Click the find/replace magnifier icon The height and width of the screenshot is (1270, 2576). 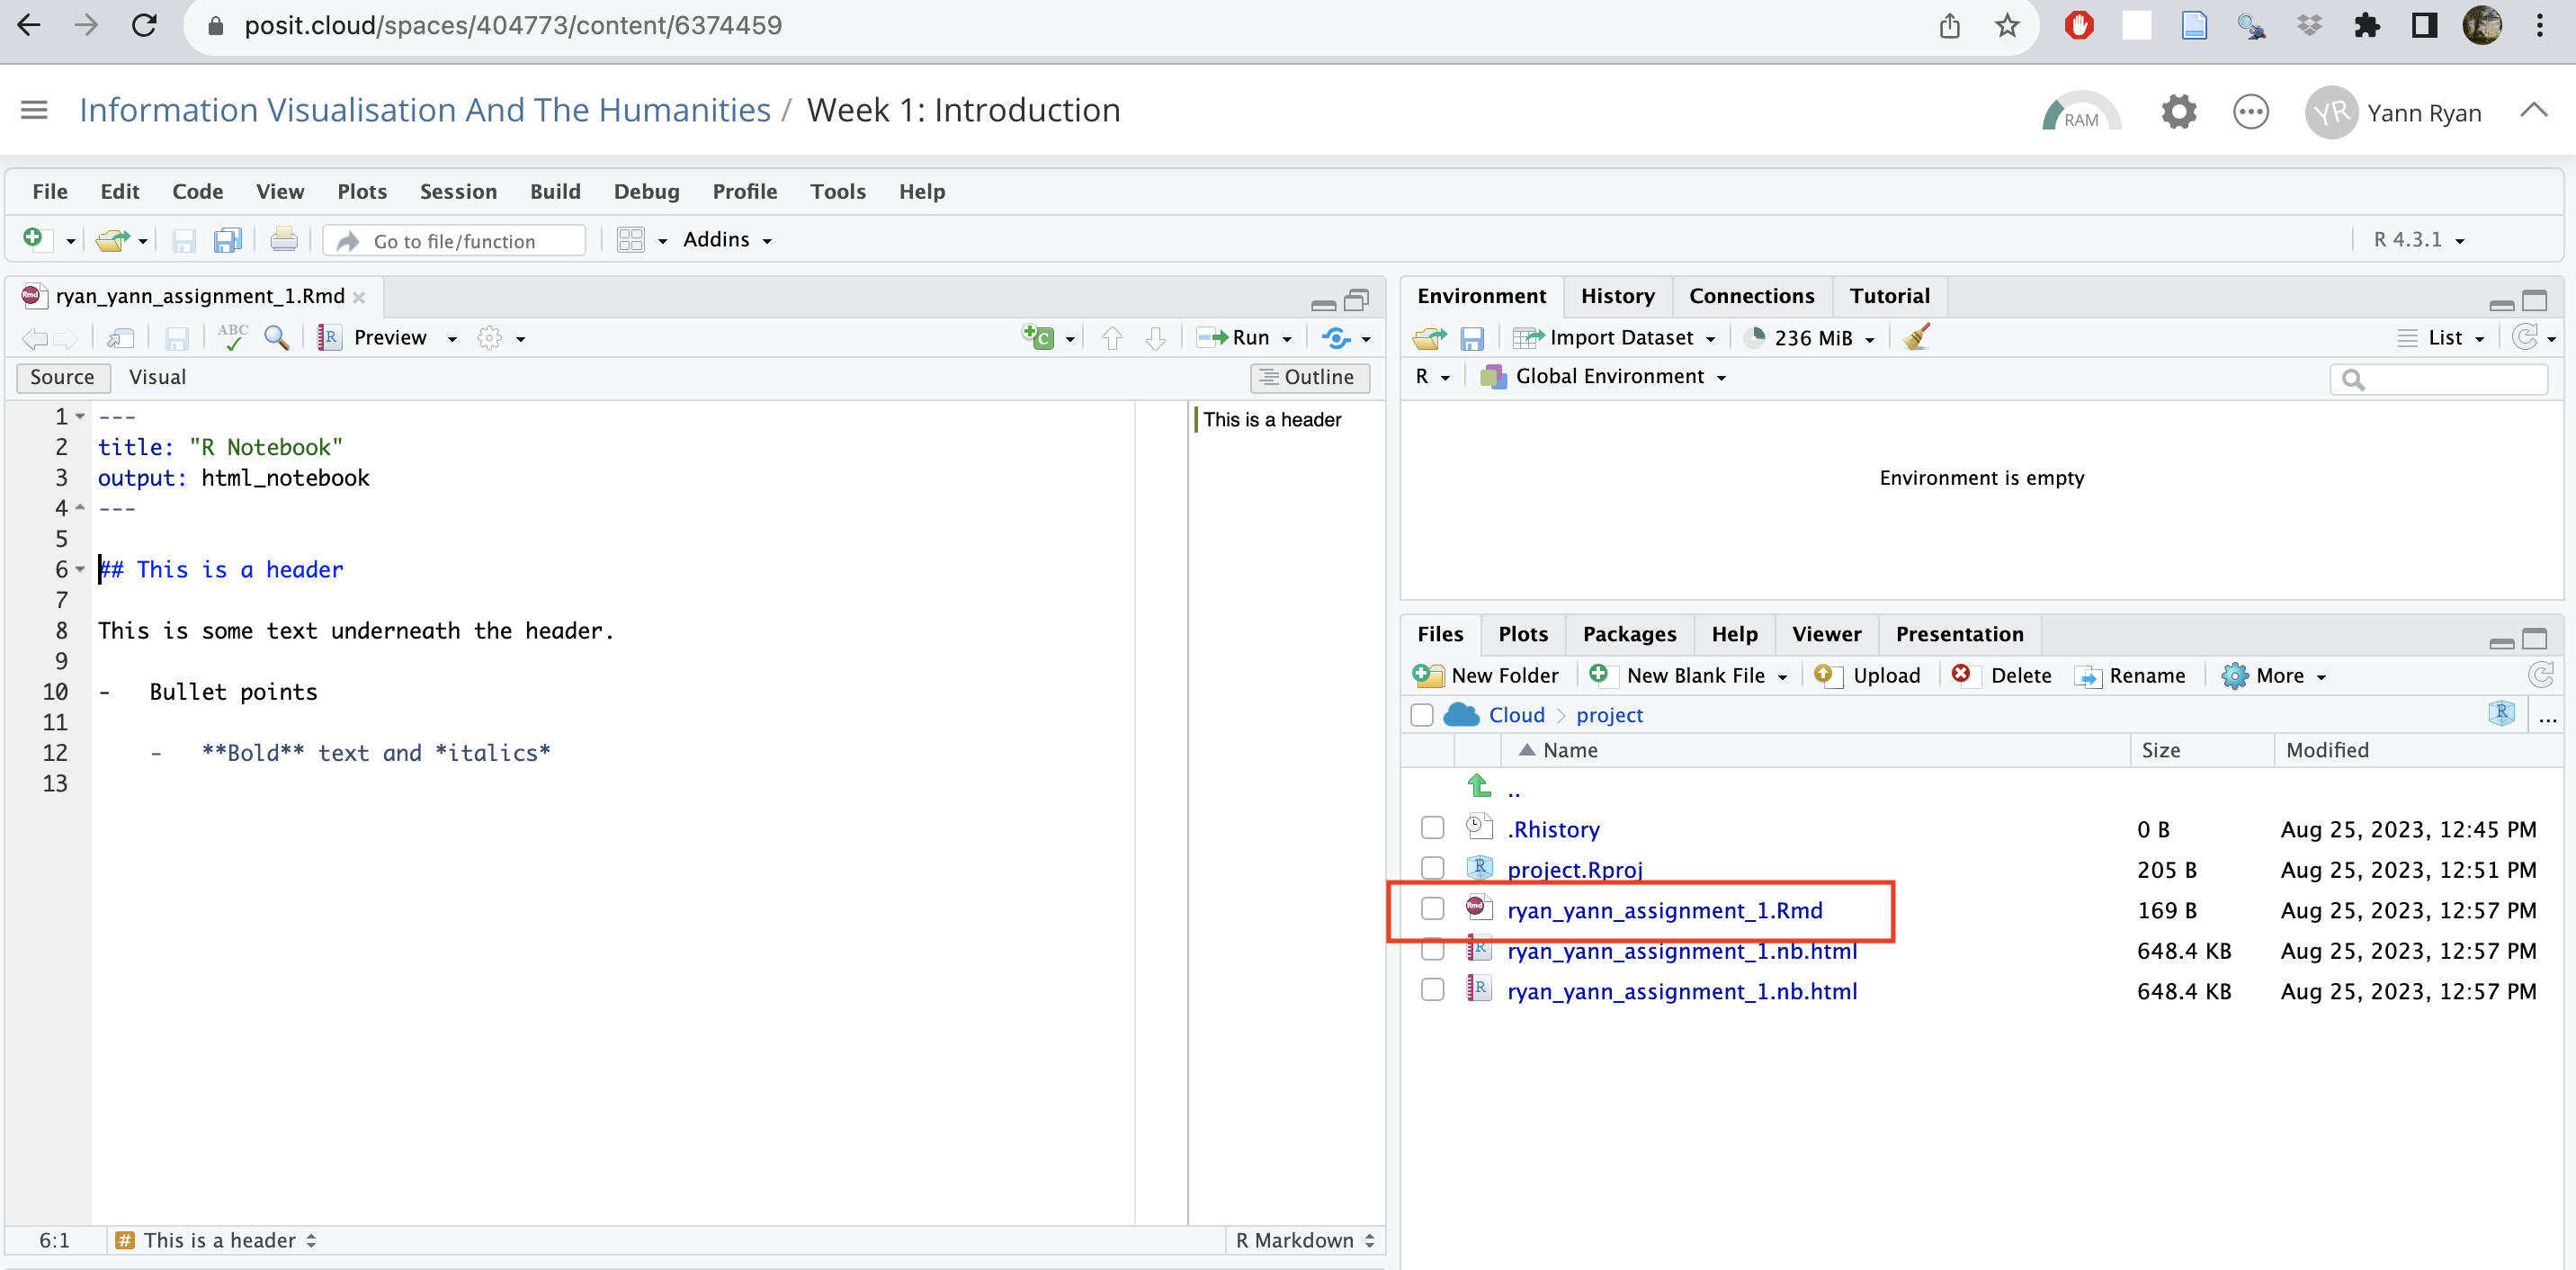click(276, 337)
